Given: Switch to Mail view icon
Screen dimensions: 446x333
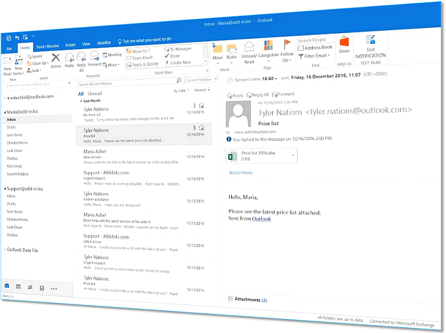Looking at the screenshot, I should click(x=7, y=286).
